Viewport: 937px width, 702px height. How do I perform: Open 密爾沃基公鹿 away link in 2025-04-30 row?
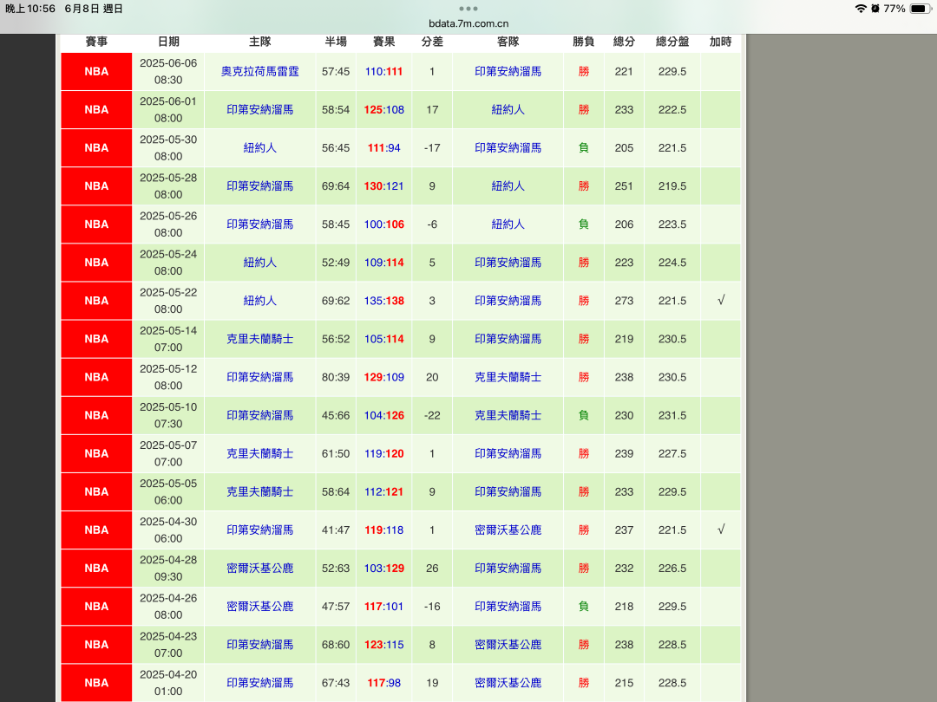[508, 530]
